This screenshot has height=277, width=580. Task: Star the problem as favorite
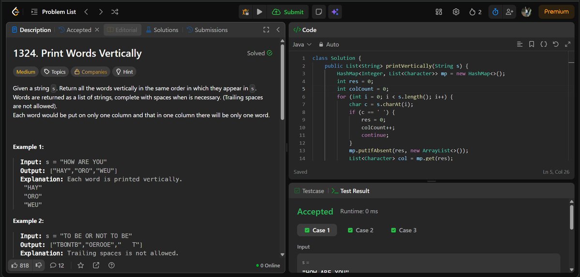tap(81, 265)
